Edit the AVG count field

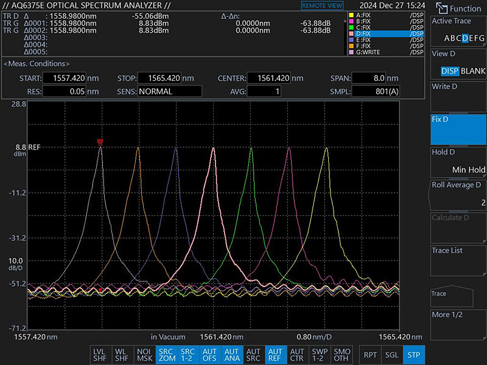point(264,92)
